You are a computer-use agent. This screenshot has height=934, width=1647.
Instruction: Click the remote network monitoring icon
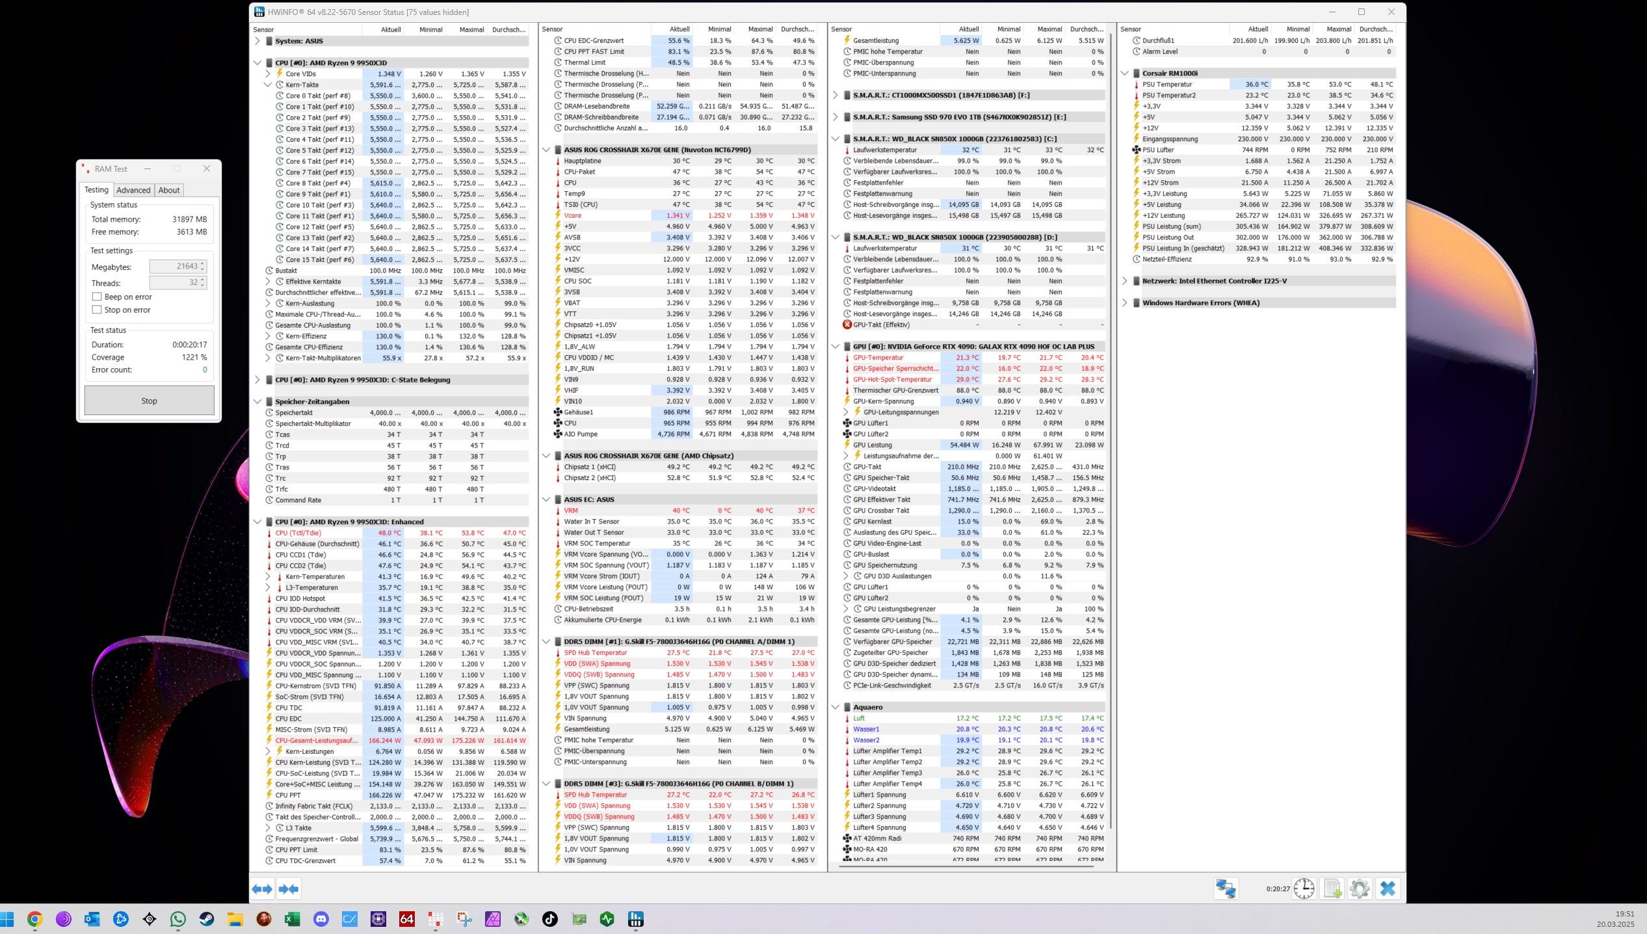click(x=1226, y=888)
